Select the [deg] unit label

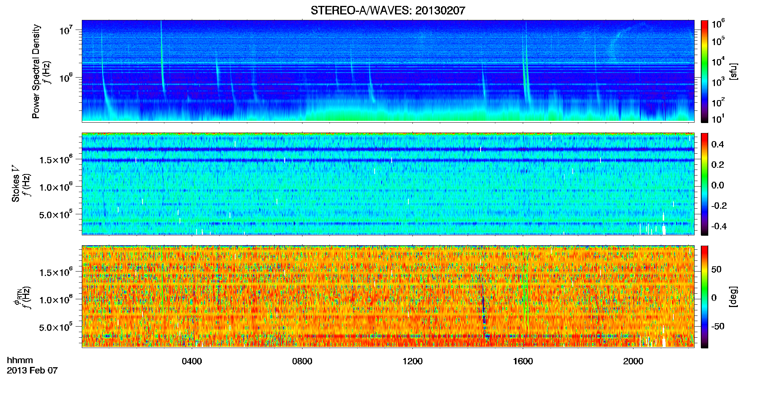pos(733,297)
